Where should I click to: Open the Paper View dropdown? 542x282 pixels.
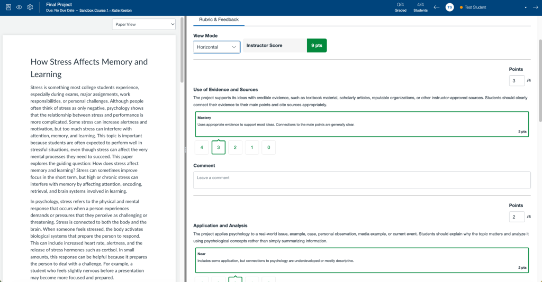[x=144, y=24]
